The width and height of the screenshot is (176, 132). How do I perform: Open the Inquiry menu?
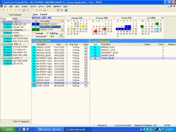tap(25, 6)
